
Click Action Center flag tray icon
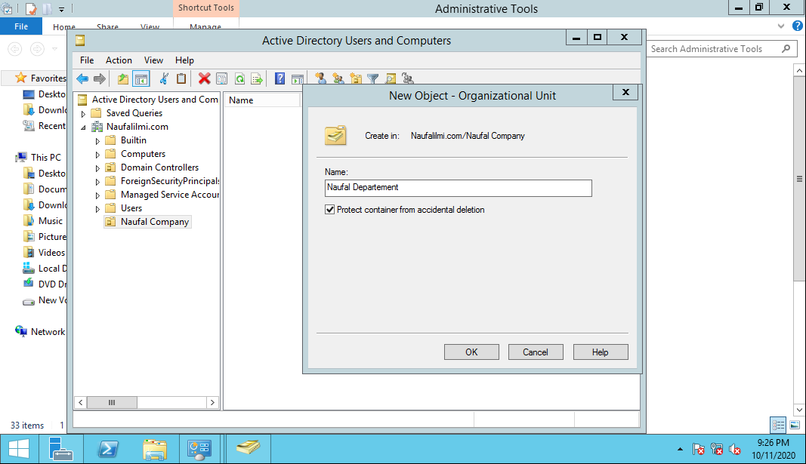pos(699,449)
